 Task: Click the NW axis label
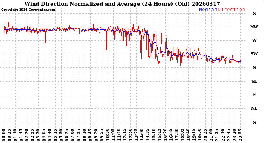coord(254,27)
